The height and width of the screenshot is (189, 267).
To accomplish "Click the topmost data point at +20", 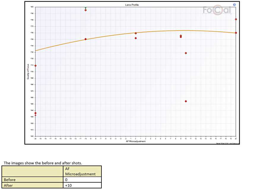I will coord(236,19).
